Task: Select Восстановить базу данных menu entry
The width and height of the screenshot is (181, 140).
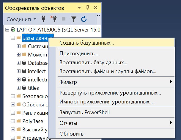Action: 93,63
